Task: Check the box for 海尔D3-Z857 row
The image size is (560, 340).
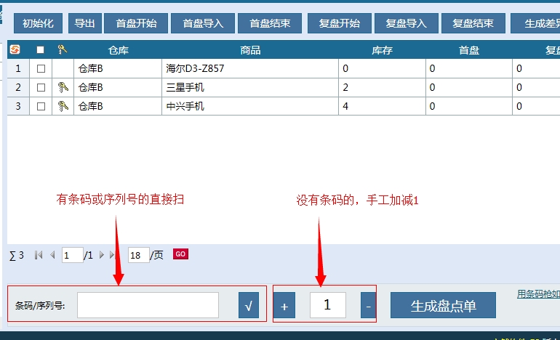Action: (41, 68)
